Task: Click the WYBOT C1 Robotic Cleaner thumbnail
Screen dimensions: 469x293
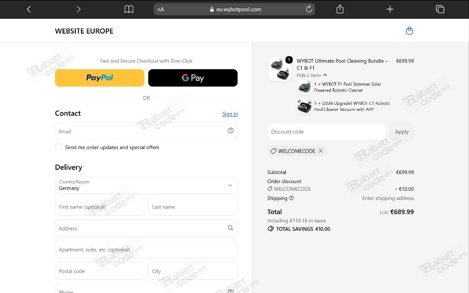Action: click(304, 106)
